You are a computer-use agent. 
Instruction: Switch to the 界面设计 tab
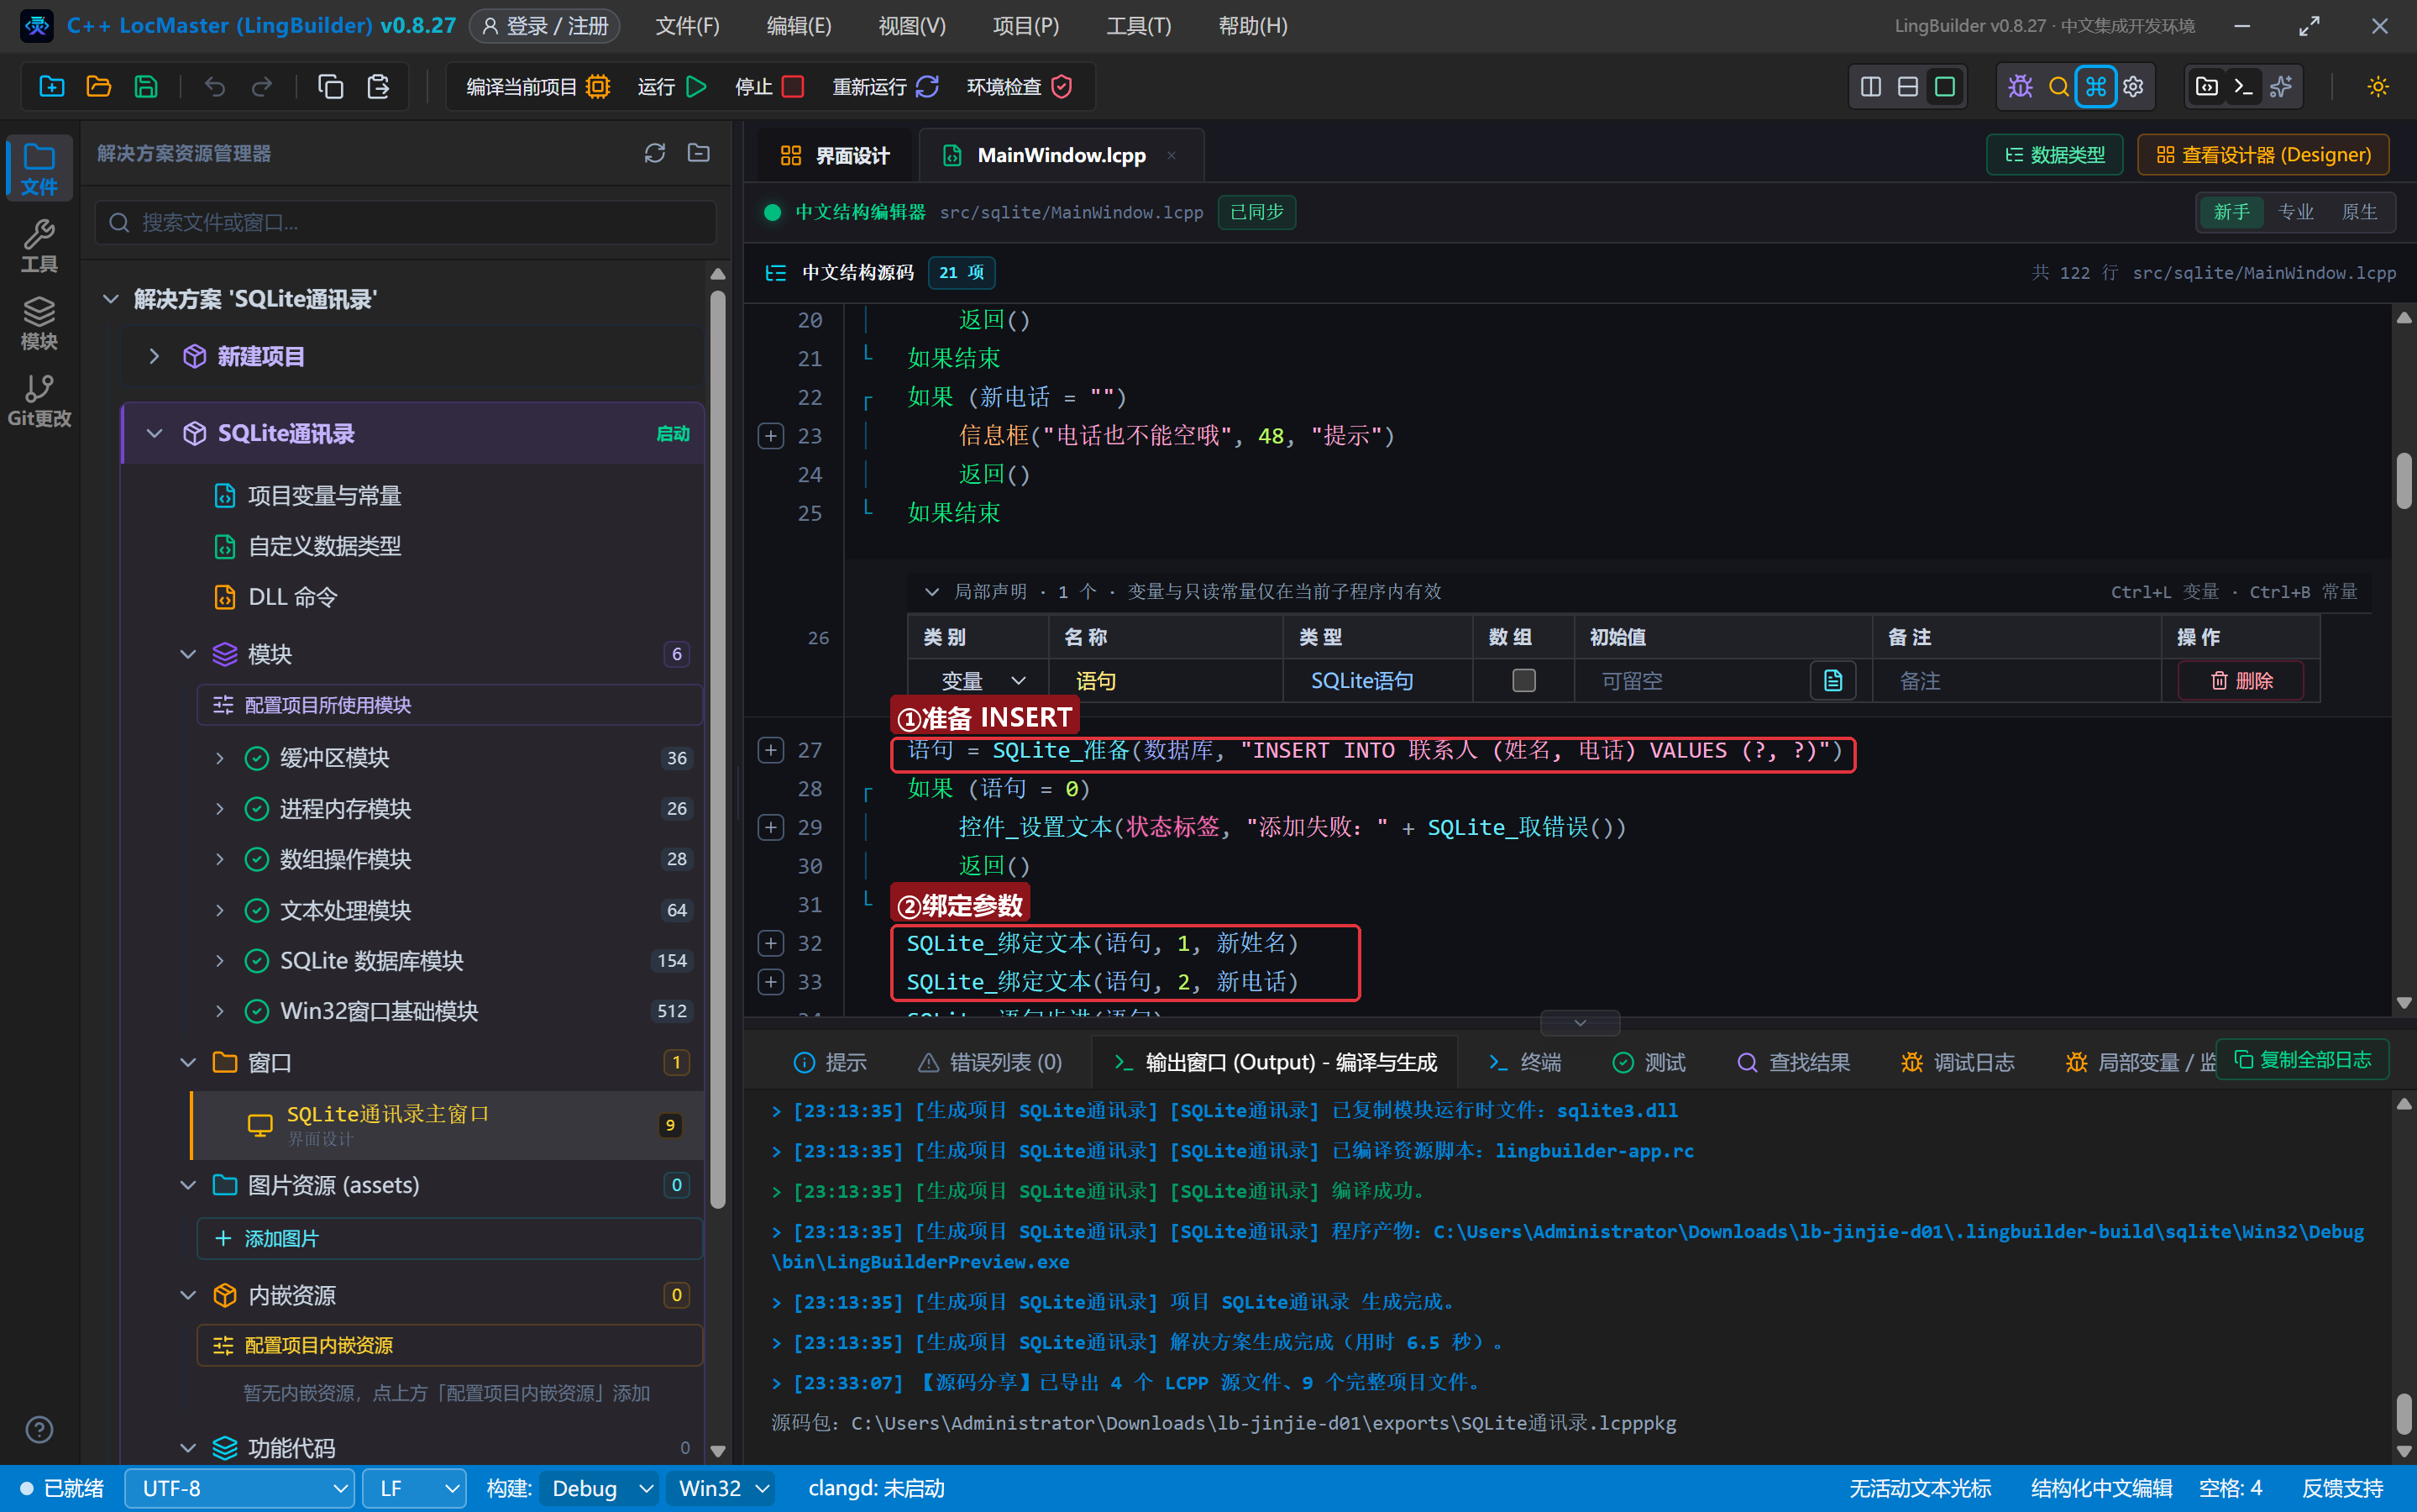click(835, 155)
